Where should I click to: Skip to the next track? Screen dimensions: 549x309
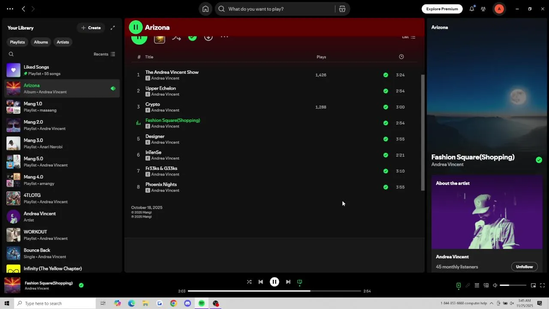[288, 282]
